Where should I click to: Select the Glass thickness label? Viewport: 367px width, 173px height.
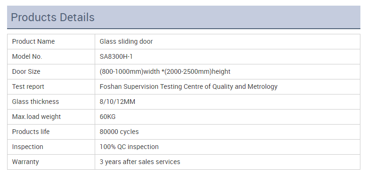click(x=36, y=102)
